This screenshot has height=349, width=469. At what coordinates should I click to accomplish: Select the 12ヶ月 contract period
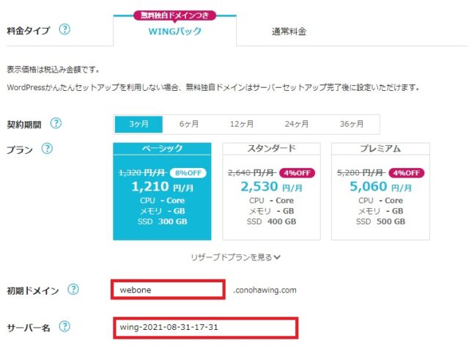(242, 124)
